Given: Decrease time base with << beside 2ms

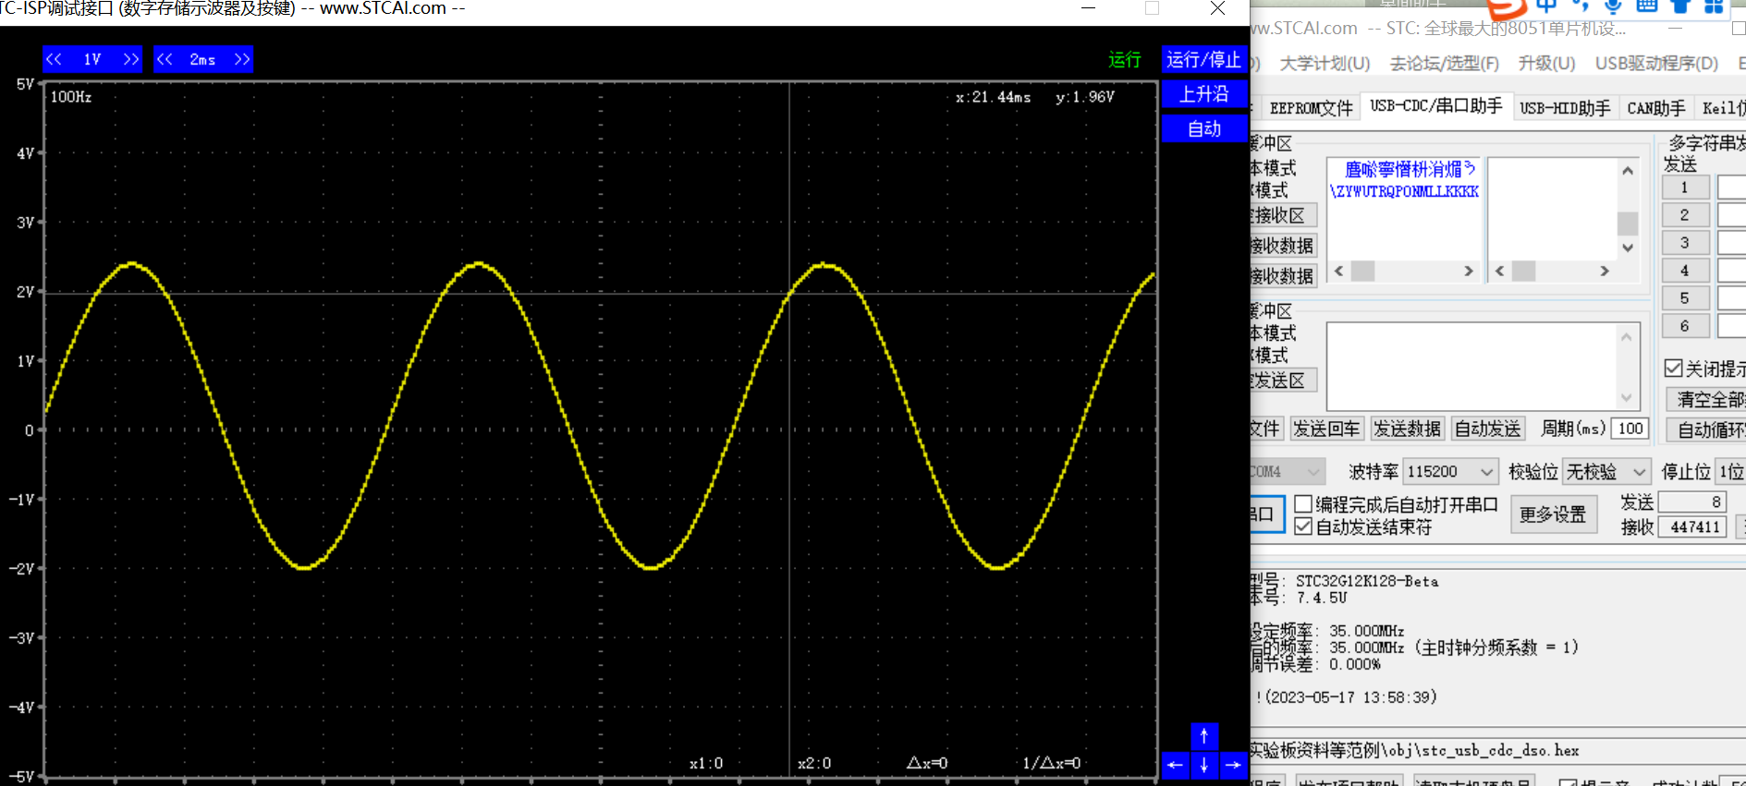Looking at the screenshot, I should (165, 59).
